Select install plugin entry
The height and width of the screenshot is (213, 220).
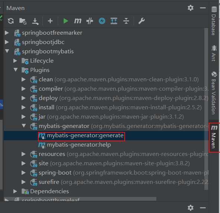(x=120, y=107)
